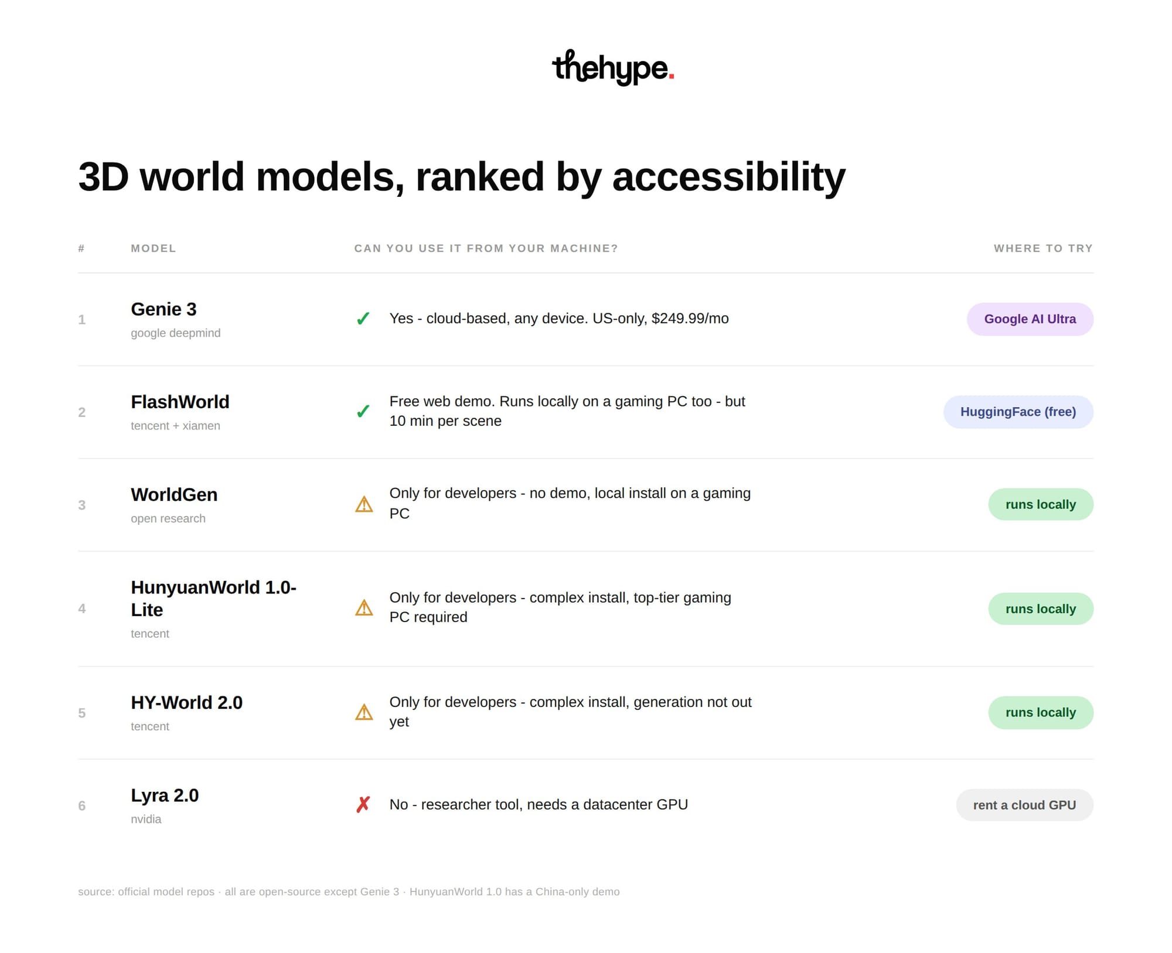1172x953 pixels.
Task: Select the FlashWorld model name
Action: tap(180, 402)
